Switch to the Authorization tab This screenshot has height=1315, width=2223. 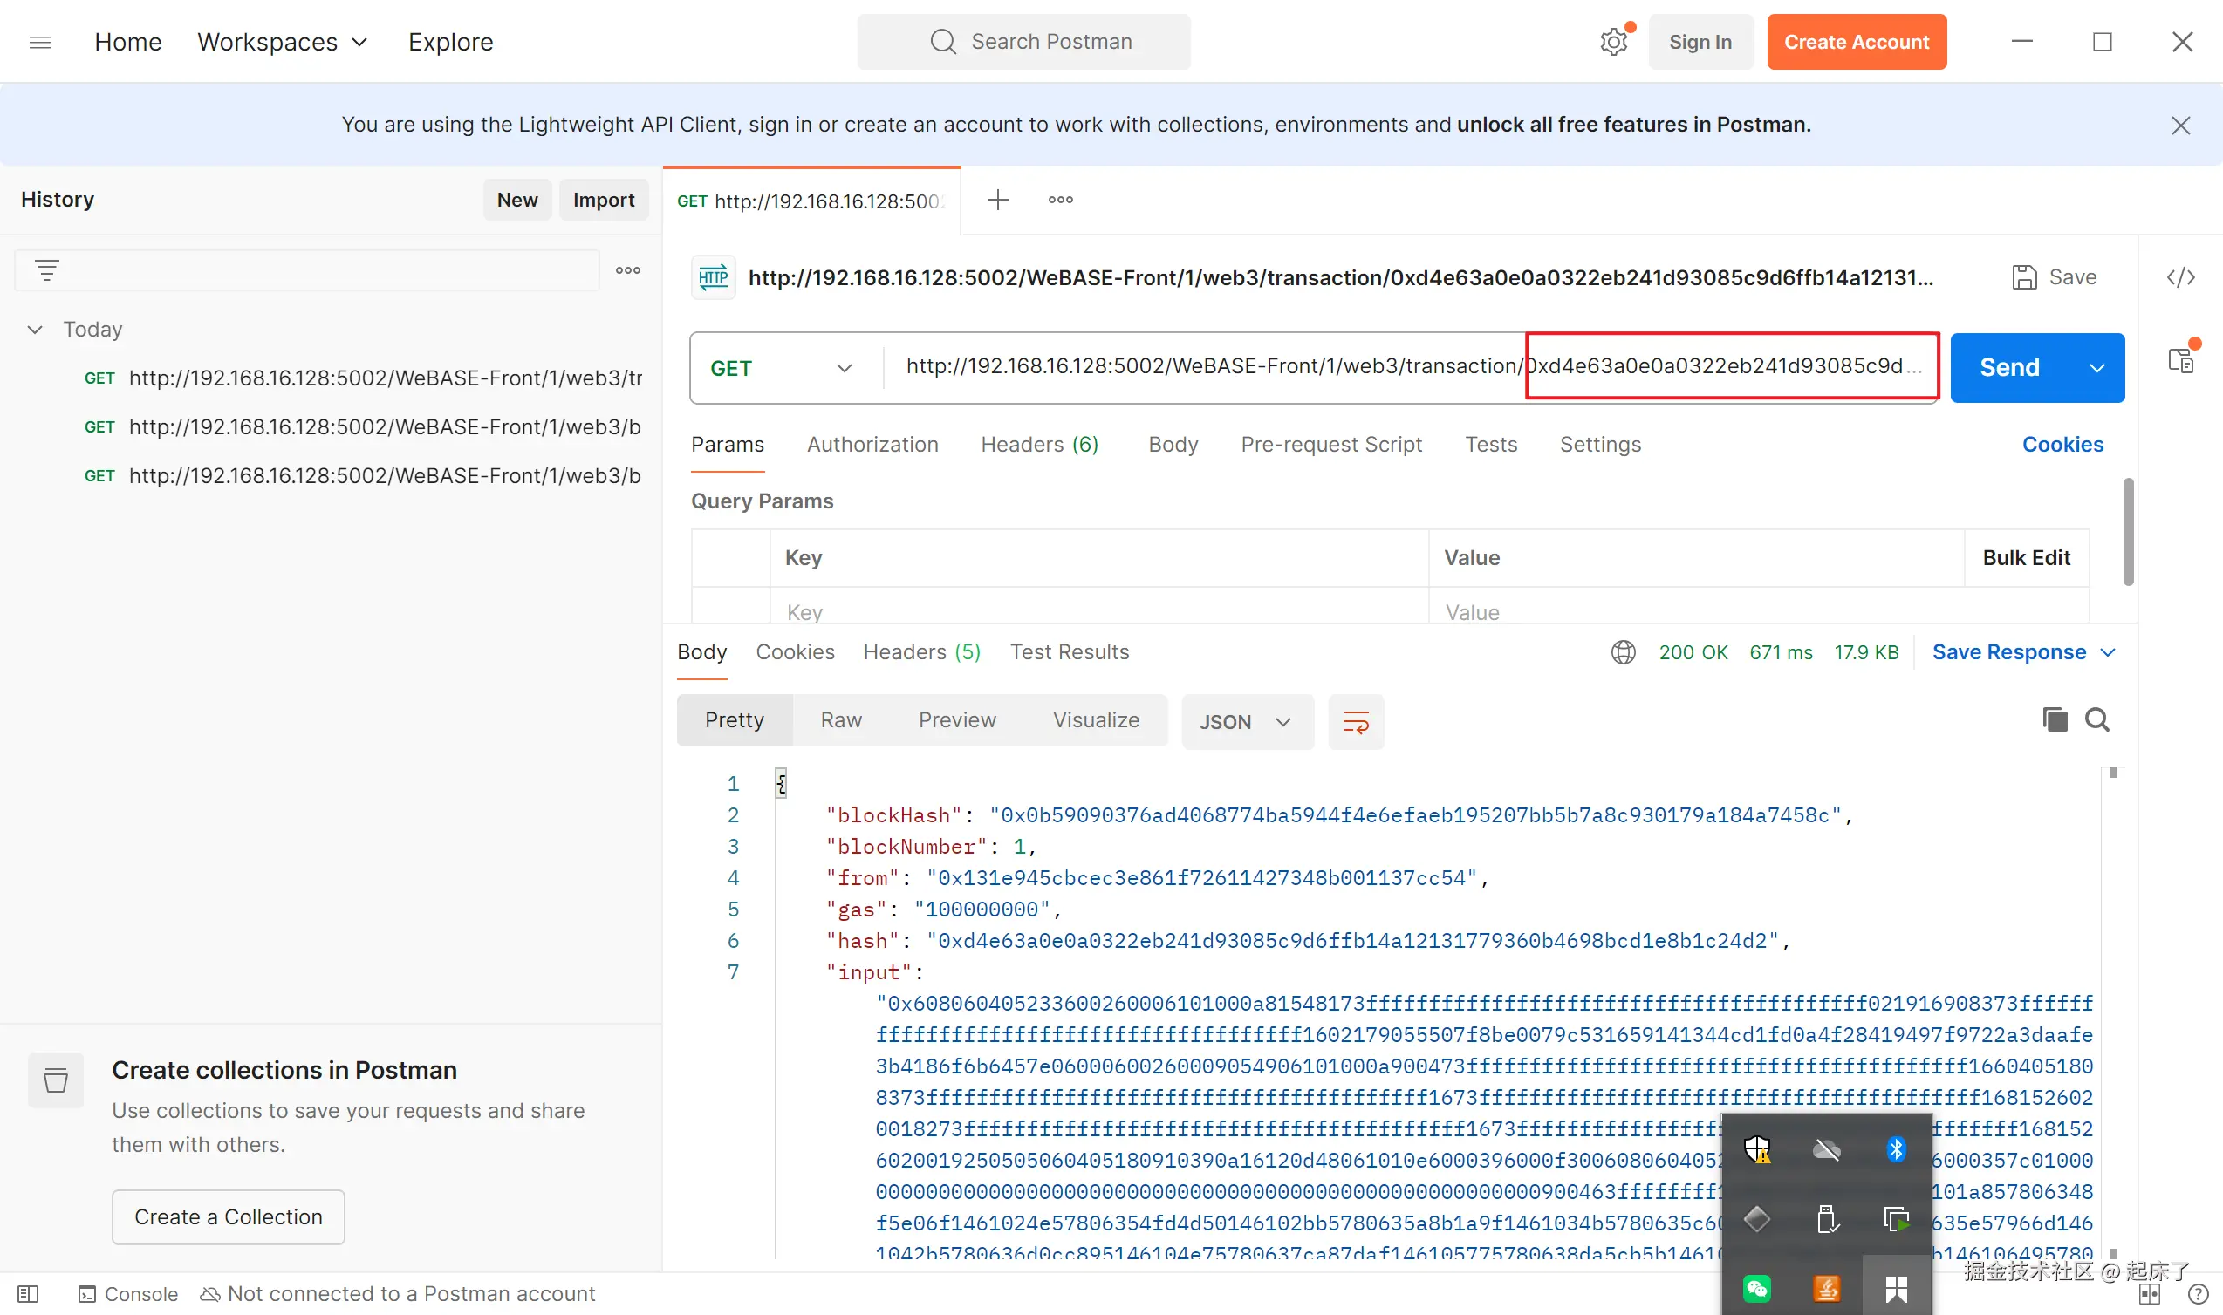872,444
